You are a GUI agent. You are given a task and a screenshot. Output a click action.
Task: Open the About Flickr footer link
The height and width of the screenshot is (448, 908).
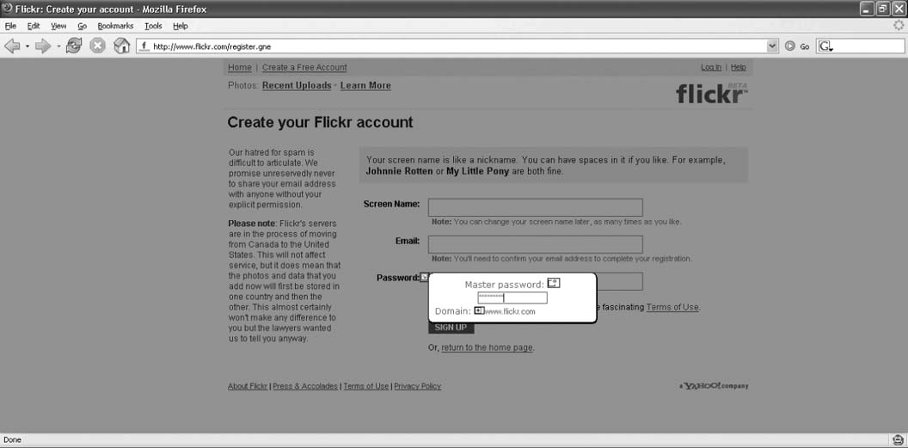tap(248, 386)
